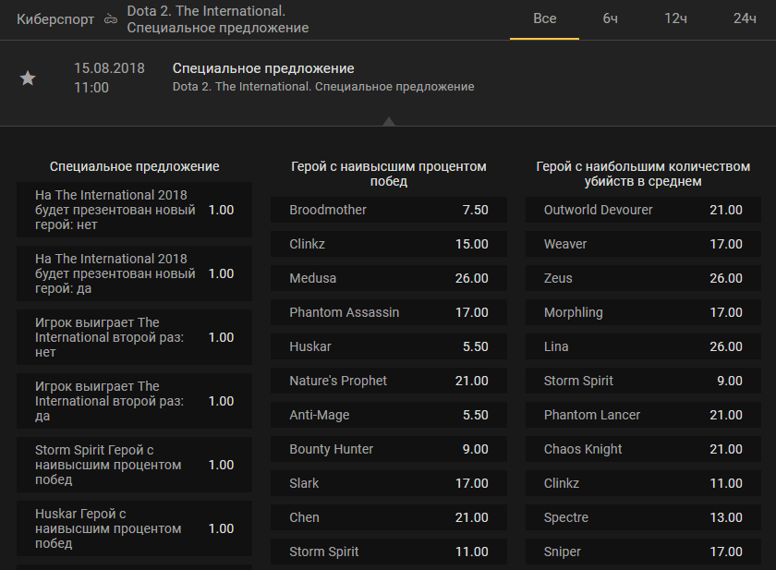Pick Storm Spirit special offer at 1.00
Screen dimensions: 776x570
coord(134,465)
